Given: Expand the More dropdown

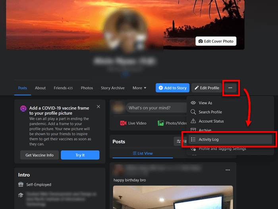Looking at the screenshot, I should (139, 88).
